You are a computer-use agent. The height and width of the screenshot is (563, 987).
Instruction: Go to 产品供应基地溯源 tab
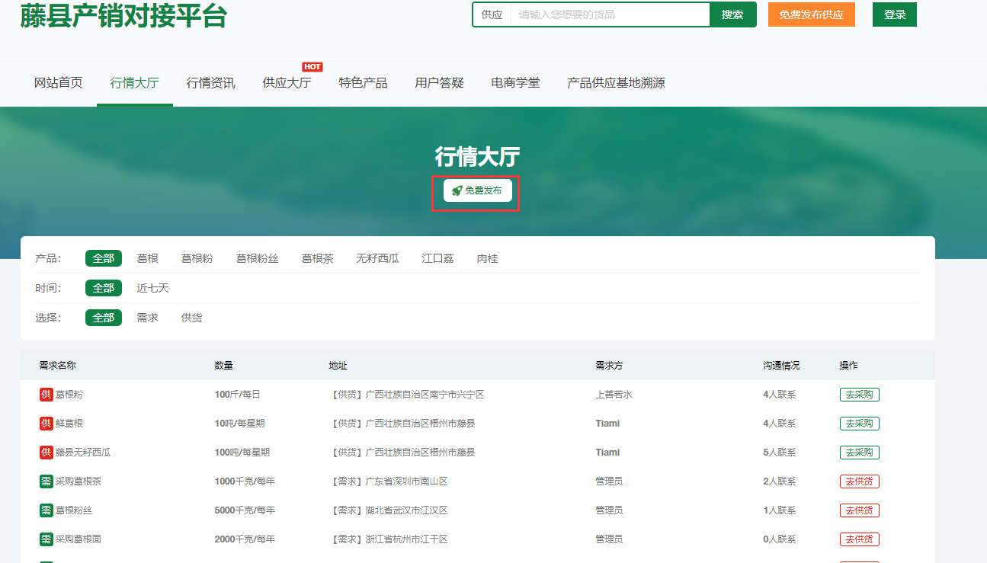click(x=616, y=83)
